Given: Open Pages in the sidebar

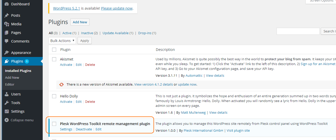Looking at the screenshot, I should [16, 33].
